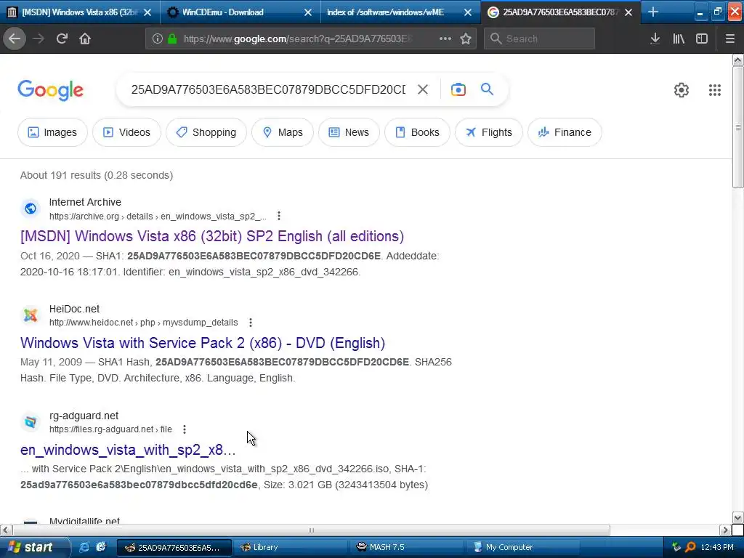Click the heidoc.net breadcrumb URL

[143, 323]
